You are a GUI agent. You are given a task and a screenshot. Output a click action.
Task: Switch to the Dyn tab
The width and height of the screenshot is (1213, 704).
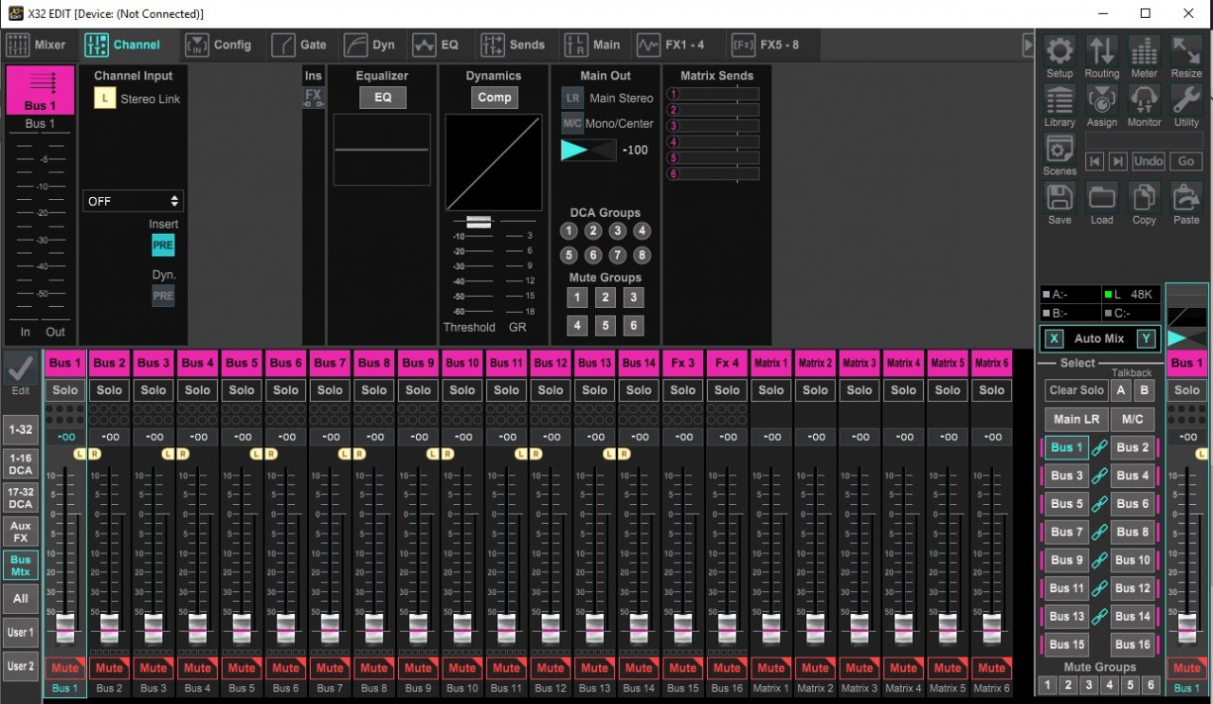click(x=371, y=45)
